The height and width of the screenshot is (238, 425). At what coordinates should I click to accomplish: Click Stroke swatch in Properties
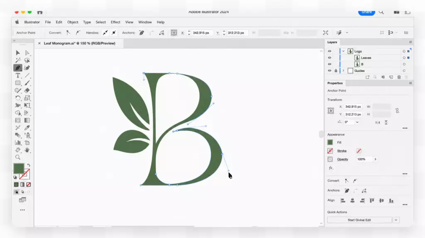click(x=330, y=151)
